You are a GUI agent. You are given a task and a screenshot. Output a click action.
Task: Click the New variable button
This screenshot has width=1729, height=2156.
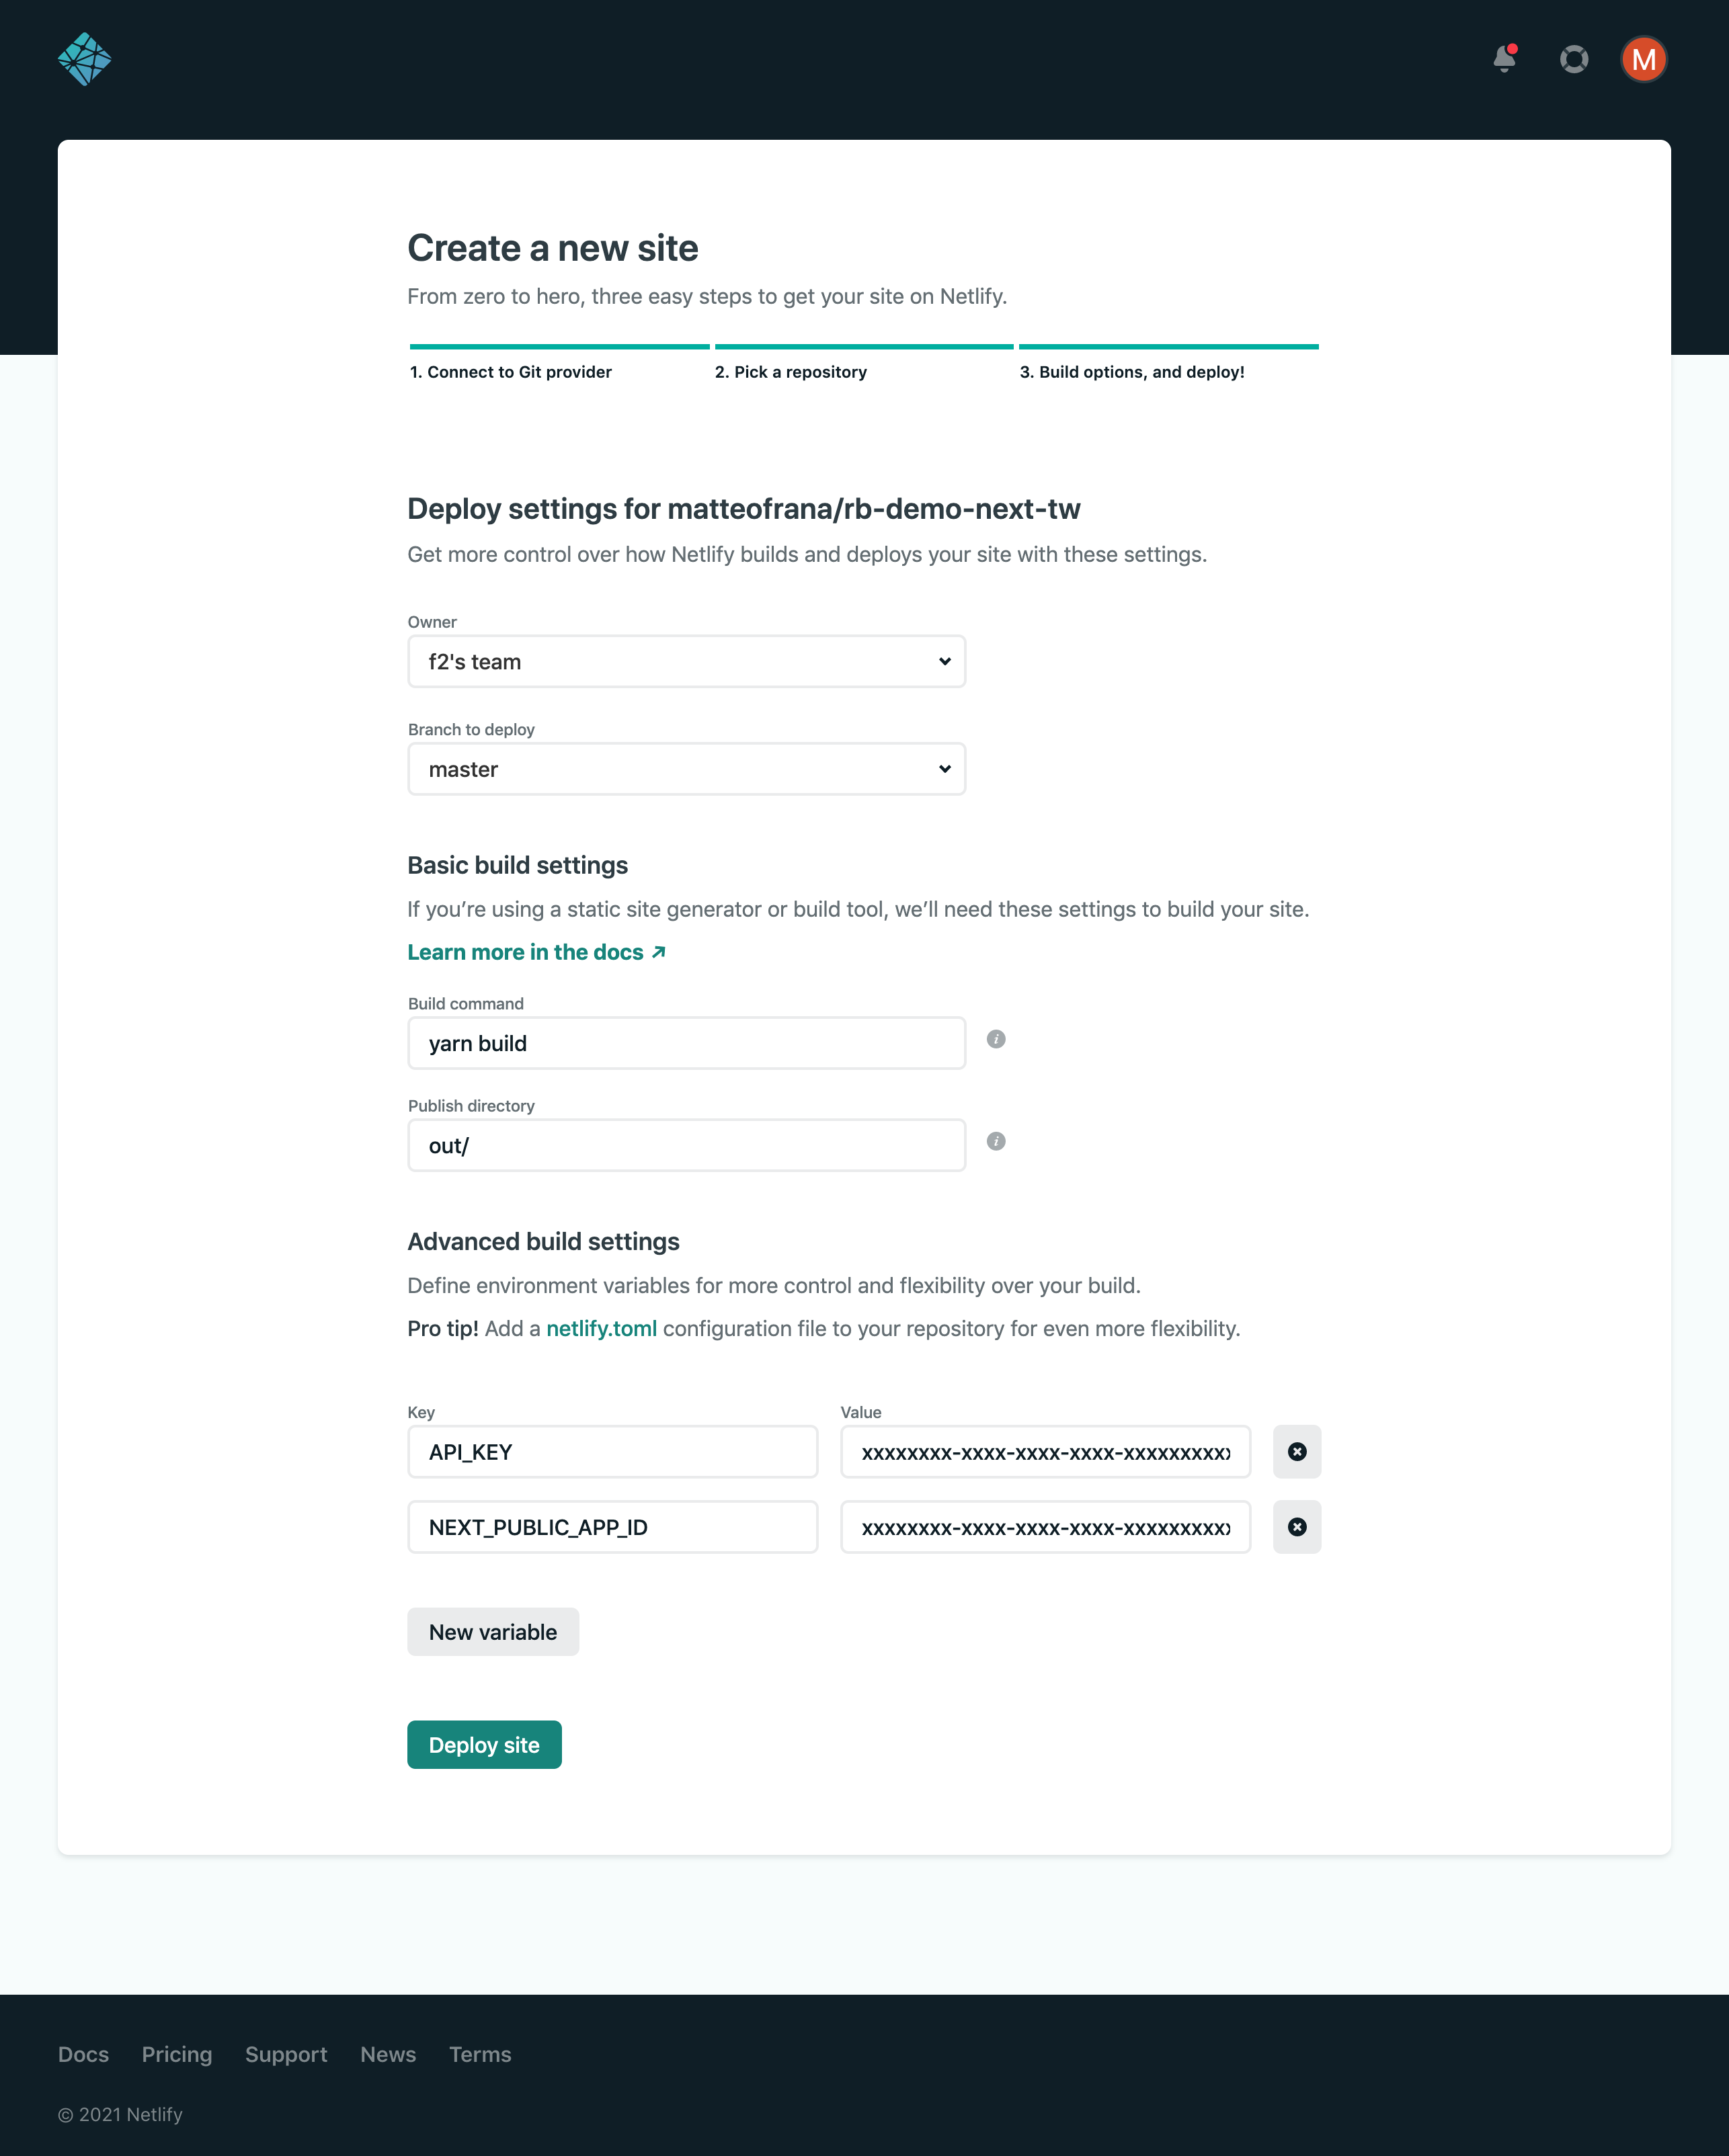[x=492, y=1630]
